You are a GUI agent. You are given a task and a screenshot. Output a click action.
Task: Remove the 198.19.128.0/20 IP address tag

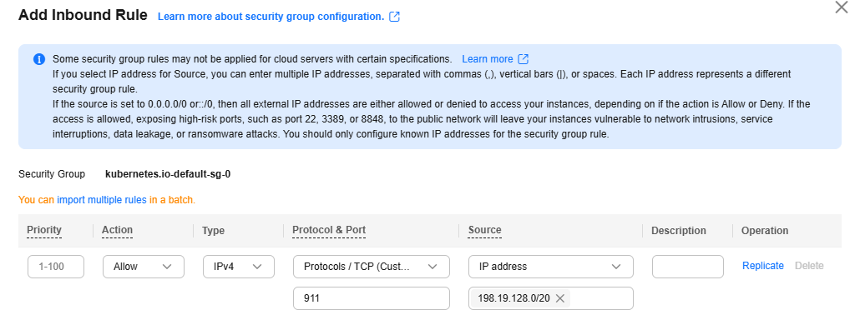(560, 298)
